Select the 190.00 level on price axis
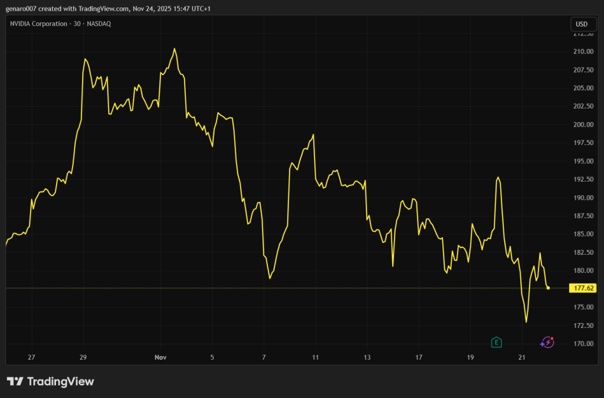 [583, 198]
